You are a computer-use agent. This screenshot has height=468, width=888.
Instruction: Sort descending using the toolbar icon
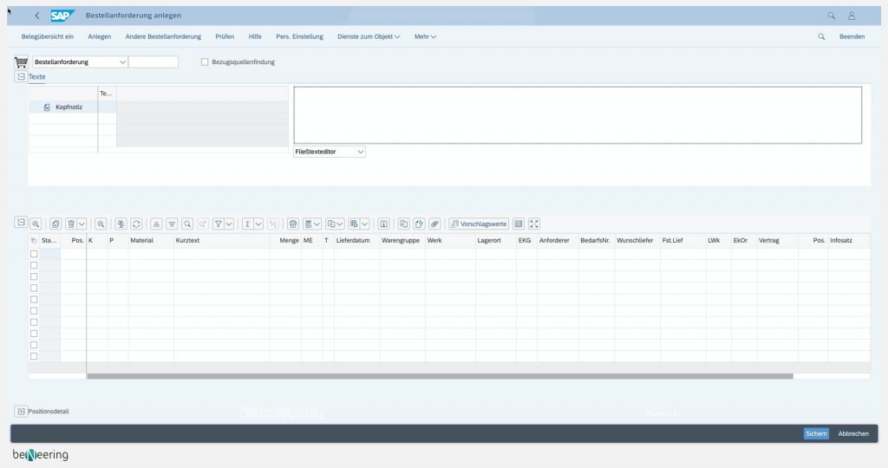coord(172,224)
